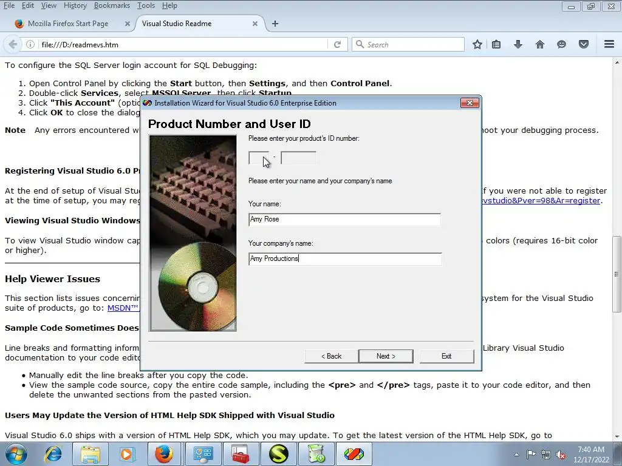Bookmark this page with the star icon

coord(477,44)
